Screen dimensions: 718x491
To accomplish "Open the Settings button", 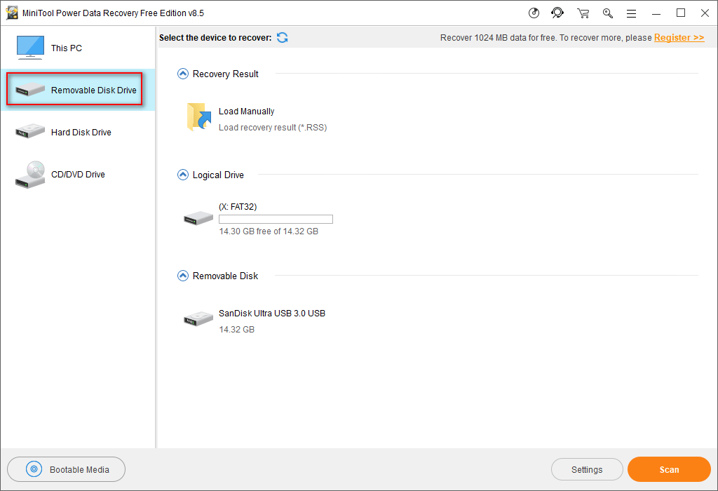I will click(587, 469).
